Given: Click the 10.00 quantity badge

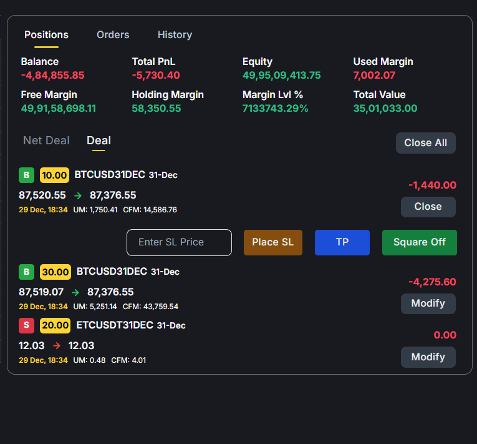Looking at the screenshot, I should coord(54,175).
